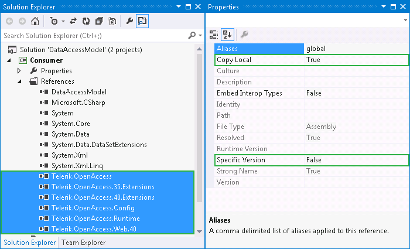Toggle the Preview Selected Items button
This screenshot has height=249, width=410.
coord(142,21)
